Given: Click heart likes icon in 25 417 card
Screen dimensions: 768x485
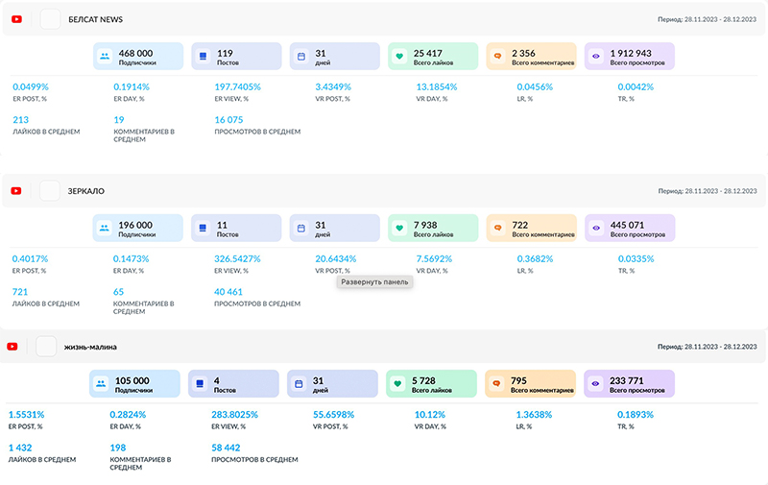Looking at the screenshot, I should (x=398, y=57).
